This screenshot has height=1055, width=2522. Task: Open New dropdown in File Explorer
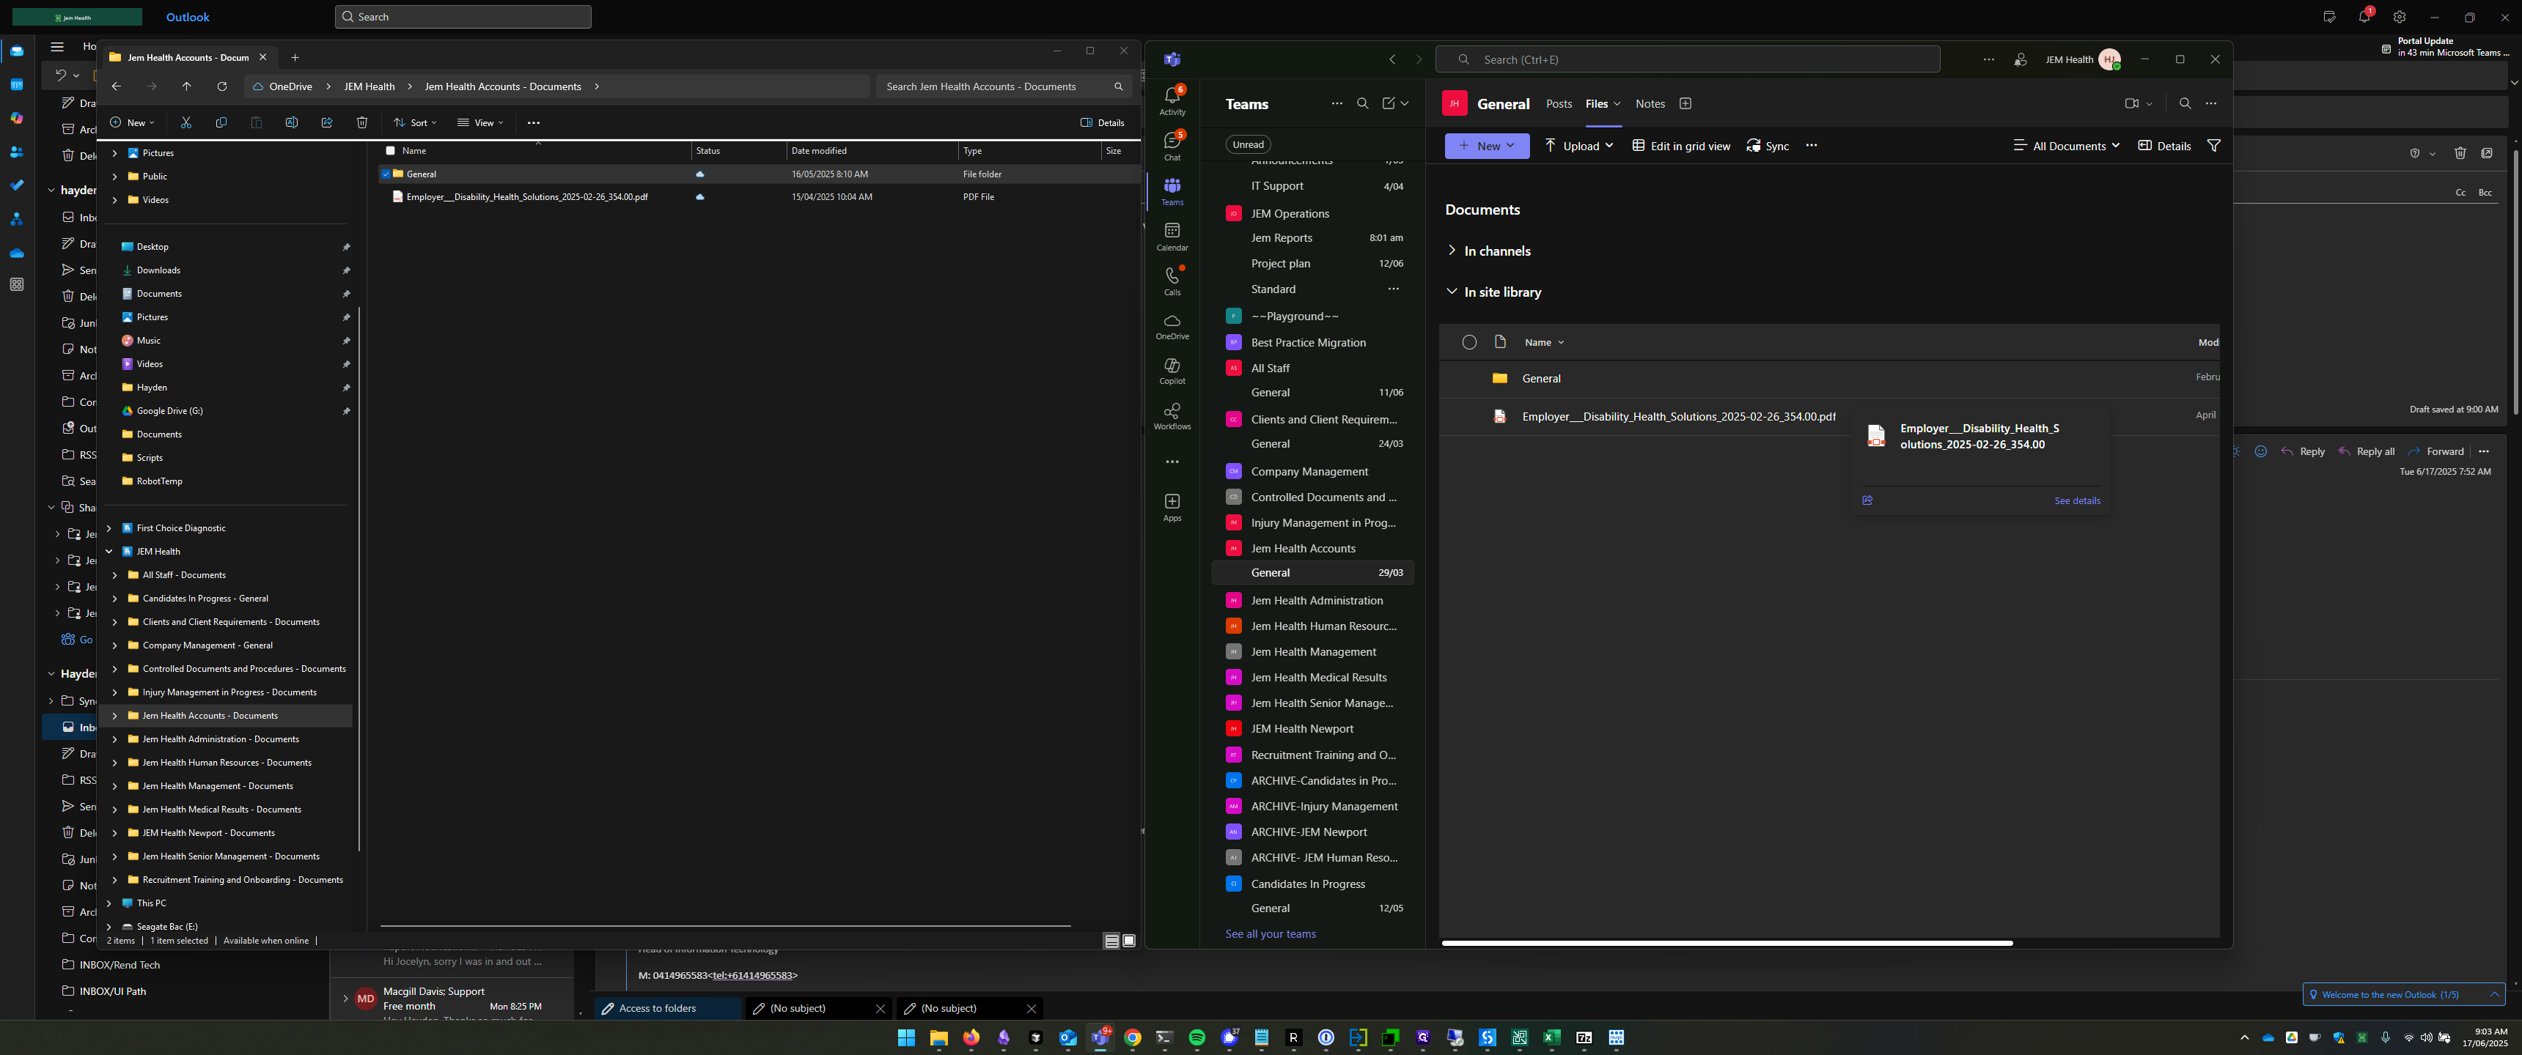point(132,122)
